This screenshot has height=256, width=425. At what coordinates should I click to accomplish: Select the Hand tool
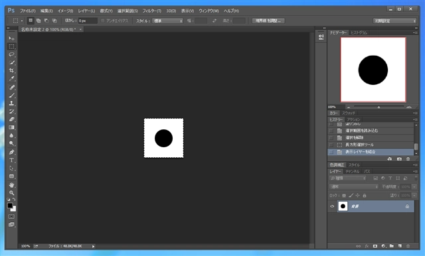pos(11,185)
